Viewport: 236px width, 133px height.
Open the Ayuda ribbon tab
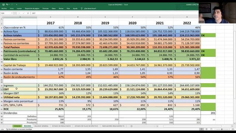pyautogui.click(x=75, y=8)
